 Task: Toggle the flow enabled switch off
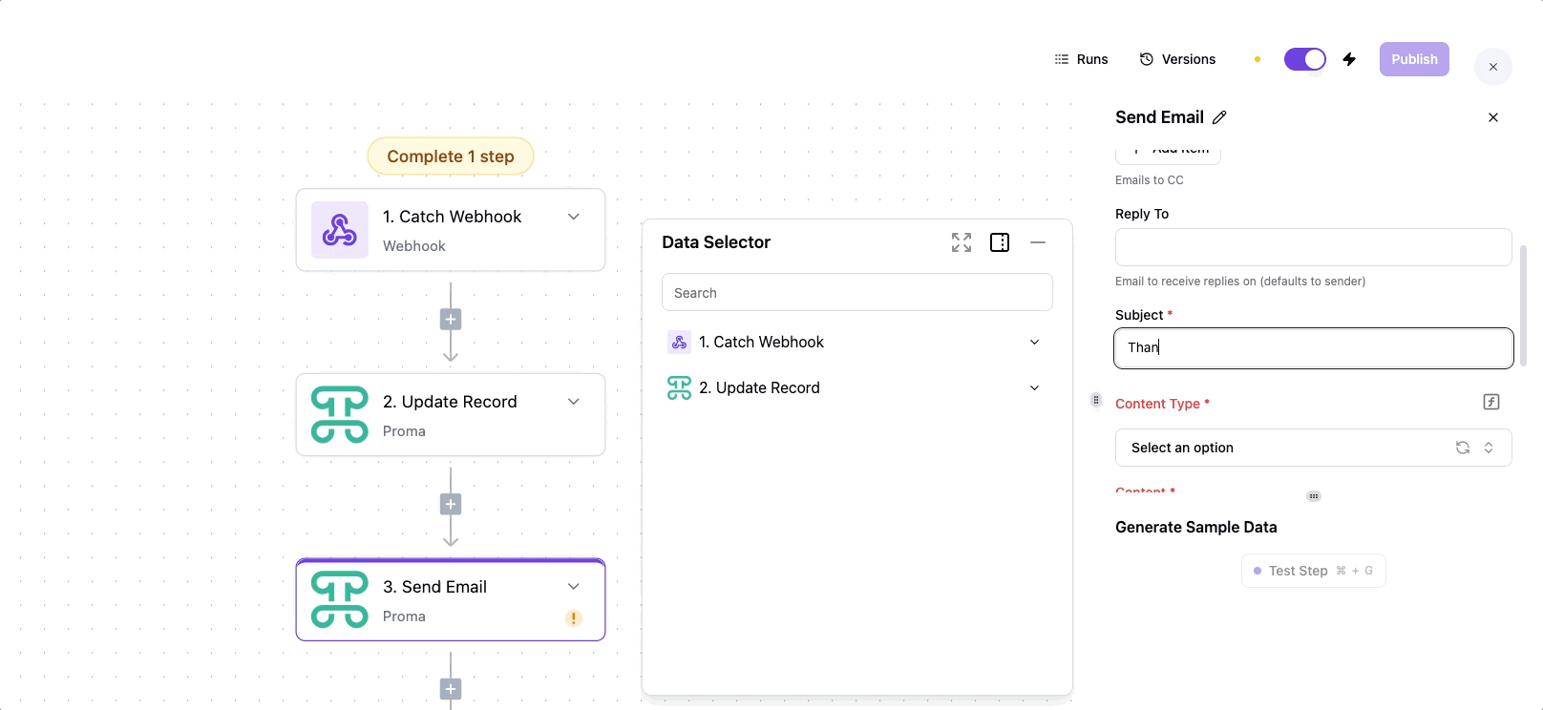click(x=1304, y=59)
